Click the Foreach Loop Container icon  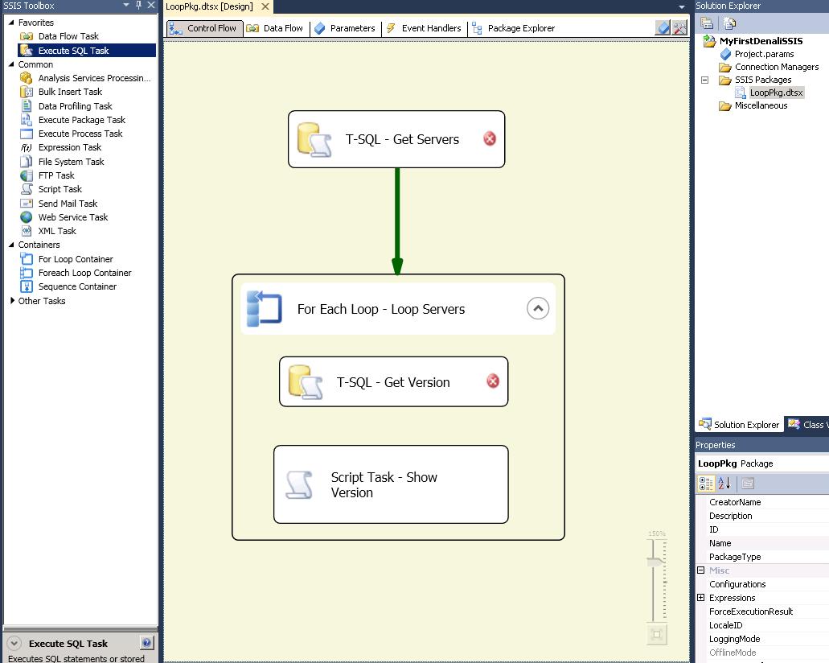[x=27, y=273]
